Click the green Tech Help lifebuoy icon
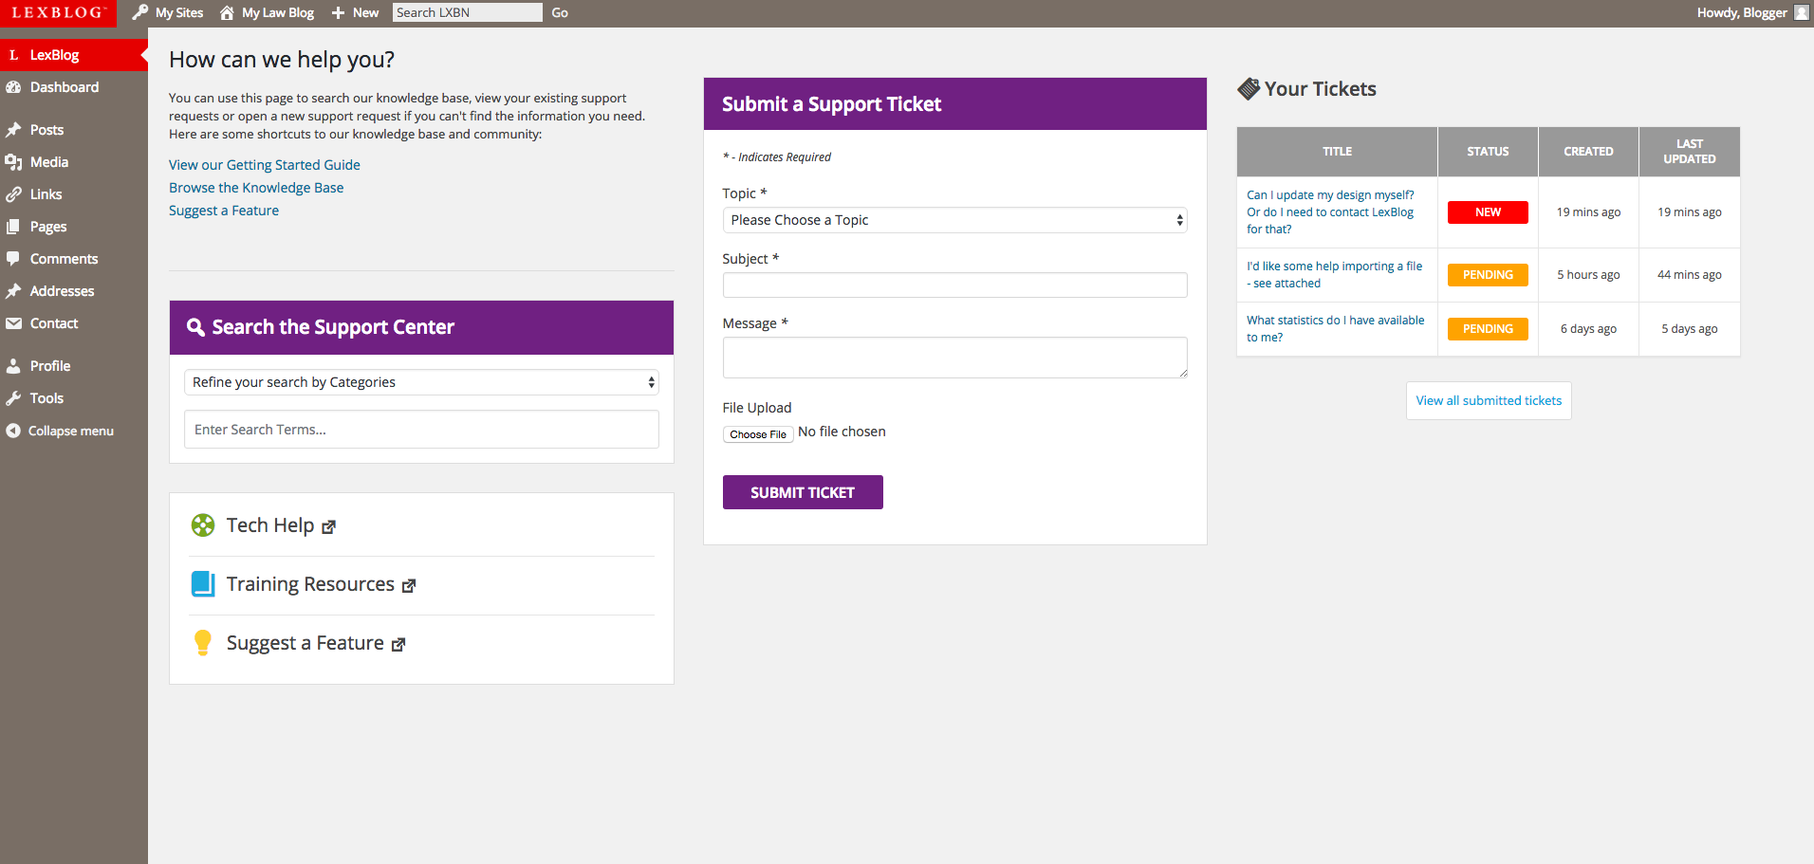The height and width of the screenshot is (864, 1814). pos(203,525)
